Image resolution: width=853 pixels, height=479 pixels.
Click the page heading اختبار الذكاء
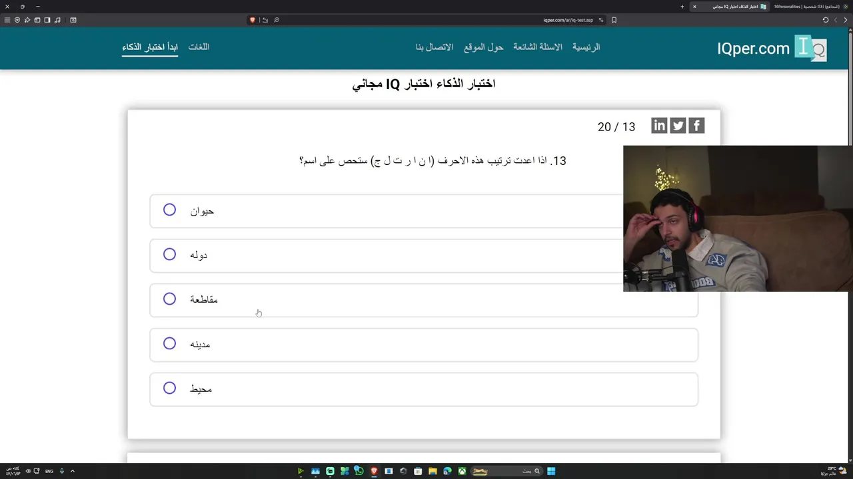pyautogui.click(x=424, y=84)
